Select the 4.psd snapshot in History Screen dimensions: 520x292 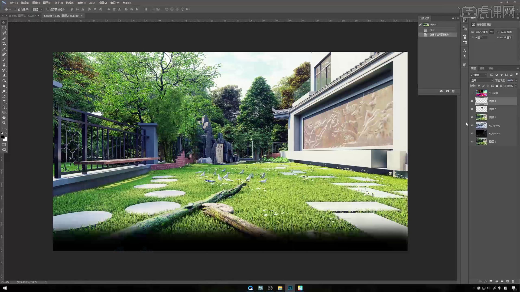tap(438, 24)
